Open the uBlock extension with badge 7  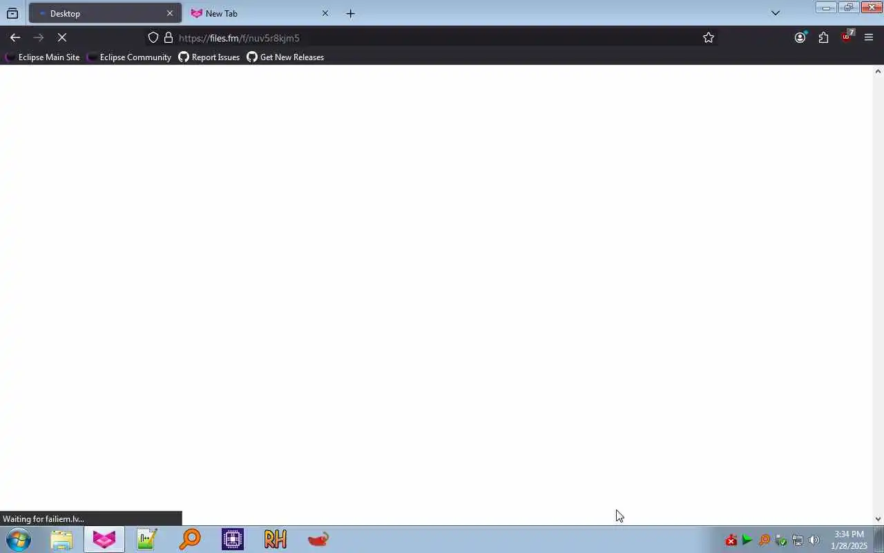(847, 37)
